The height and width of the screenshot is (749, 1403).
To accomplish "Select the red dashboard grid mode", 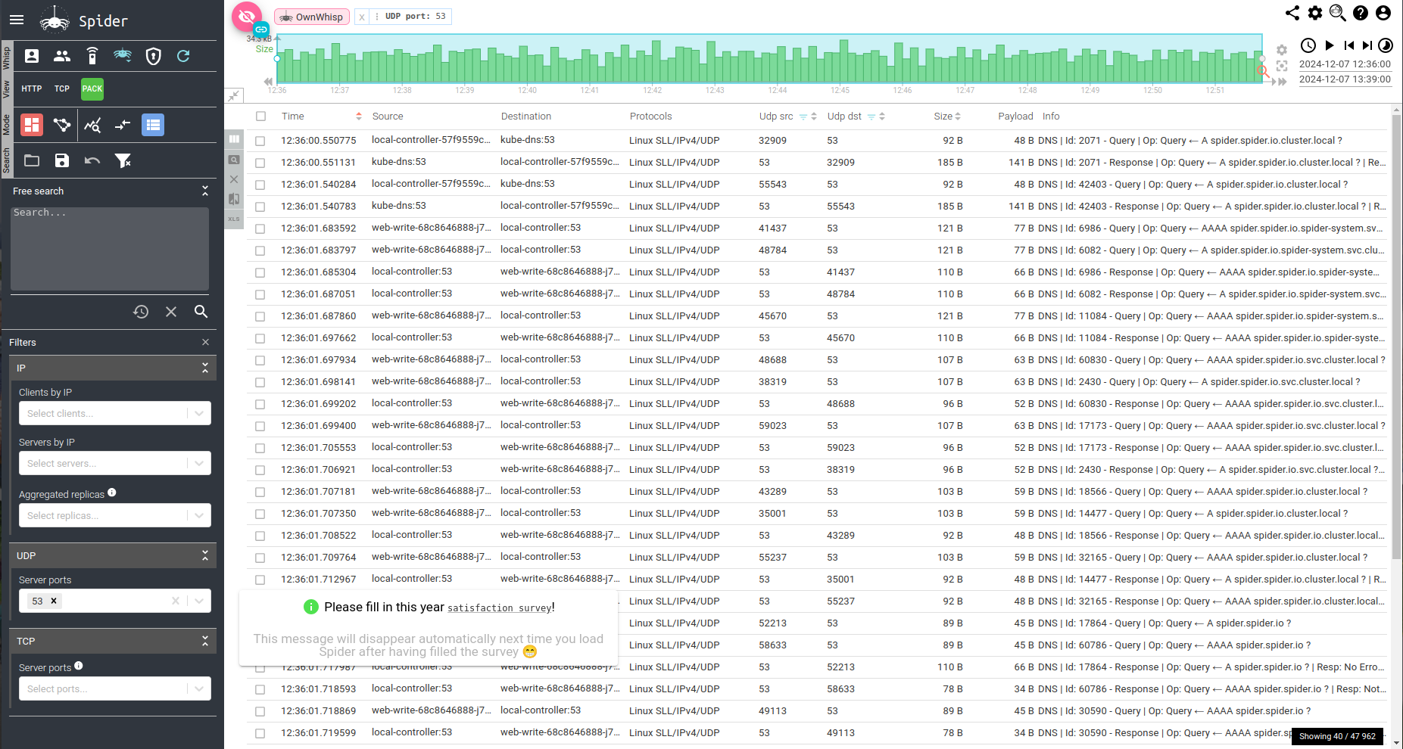I will [32, 125].
